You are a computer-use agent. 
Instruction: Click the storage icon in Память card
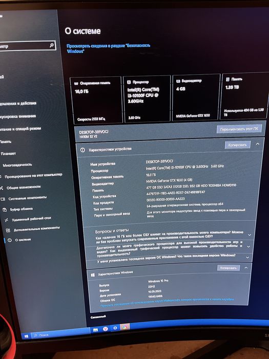coord(227,79)
